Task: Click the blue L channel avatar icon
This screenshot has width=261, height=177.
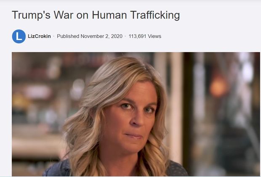Action: (19, 36)
